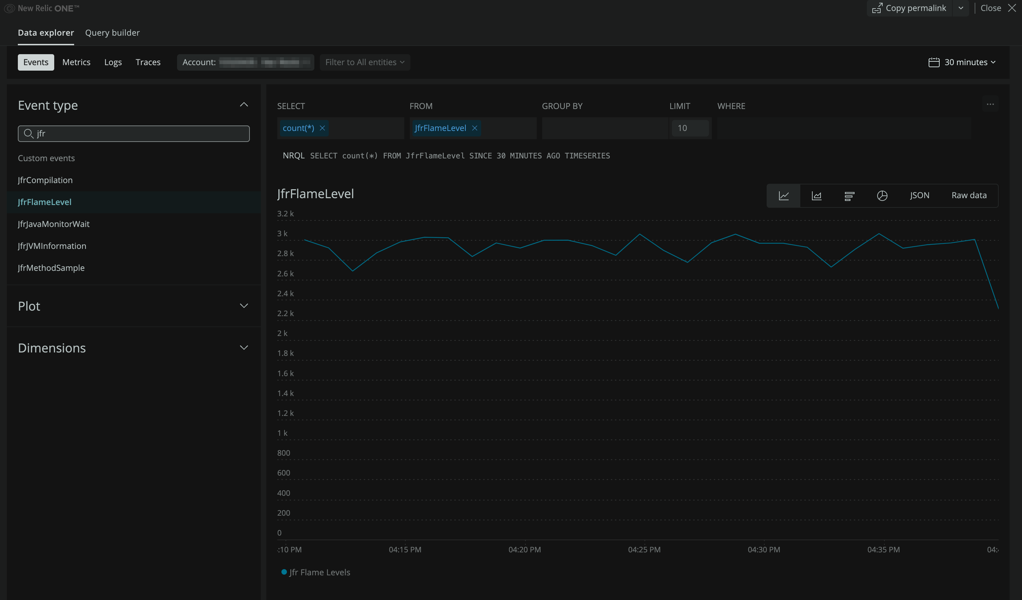The image size is (1022, 600).
Task: Switch data type to Metrics
Action: [x=76, y=62]
